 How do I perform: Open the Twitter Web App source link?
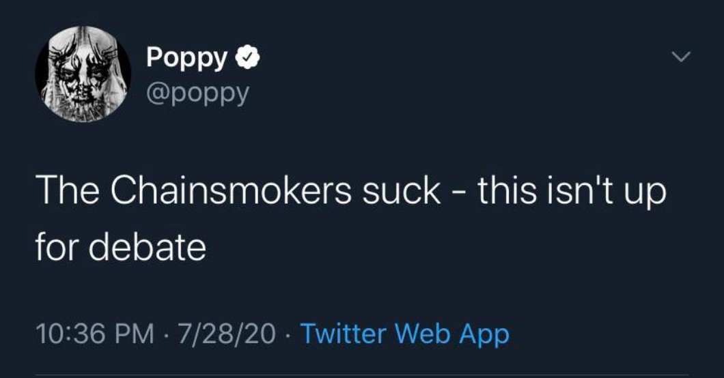coord(404,334)
